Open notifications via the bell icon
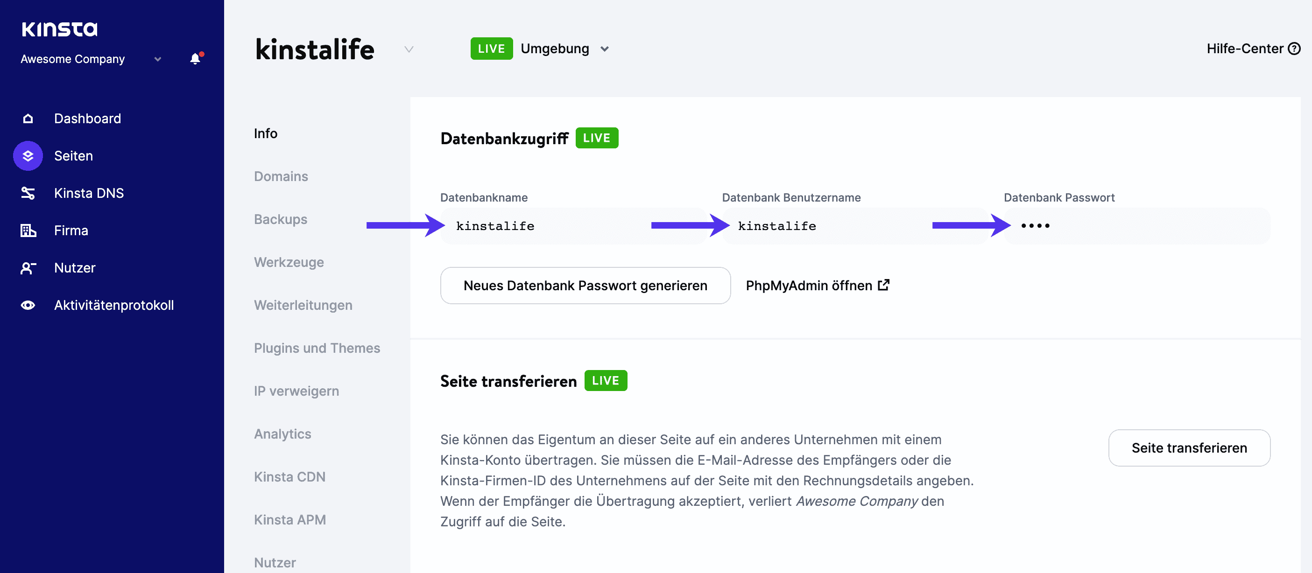The height and width of the screenshot is (573, 1312). [195, 58]
